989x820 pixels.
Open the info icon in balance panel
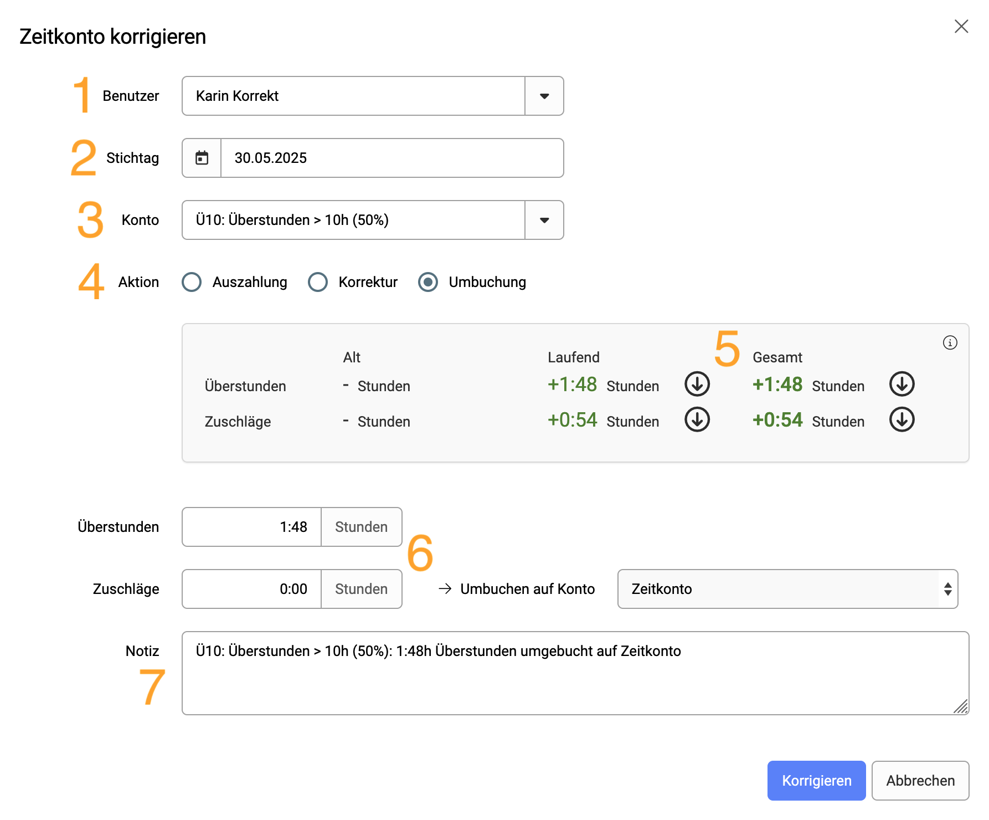[x=950, y=342]
